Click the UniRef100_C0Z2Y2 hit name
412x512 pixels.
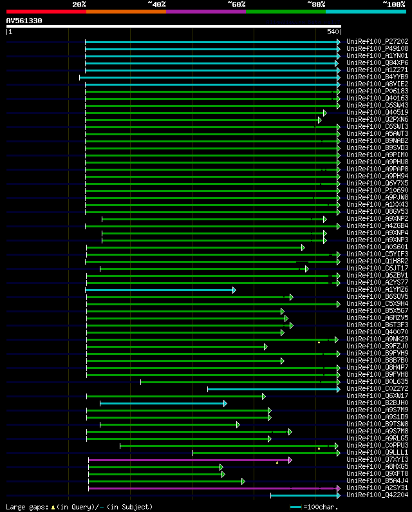pos(377,389)
